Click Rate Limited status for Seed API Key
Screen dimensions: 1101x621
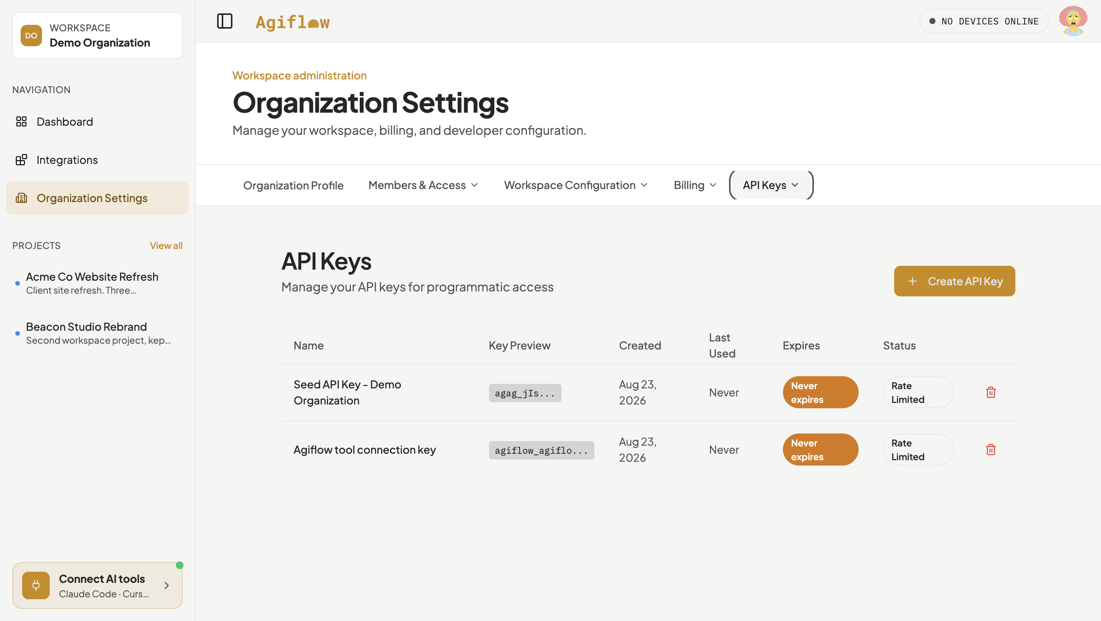pos(918,392)
